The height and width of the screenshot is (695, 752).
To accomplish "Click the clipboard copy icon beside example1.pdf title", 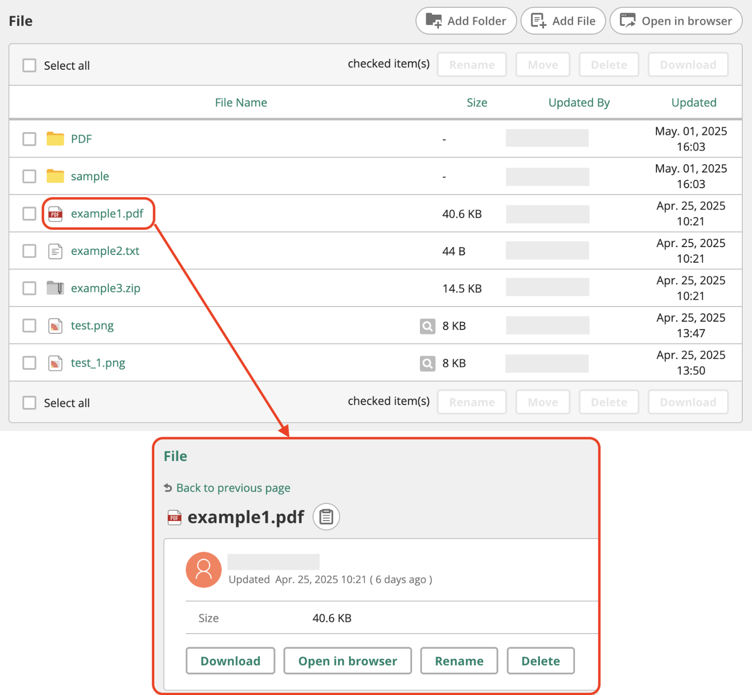I will [x=326, y=517].
